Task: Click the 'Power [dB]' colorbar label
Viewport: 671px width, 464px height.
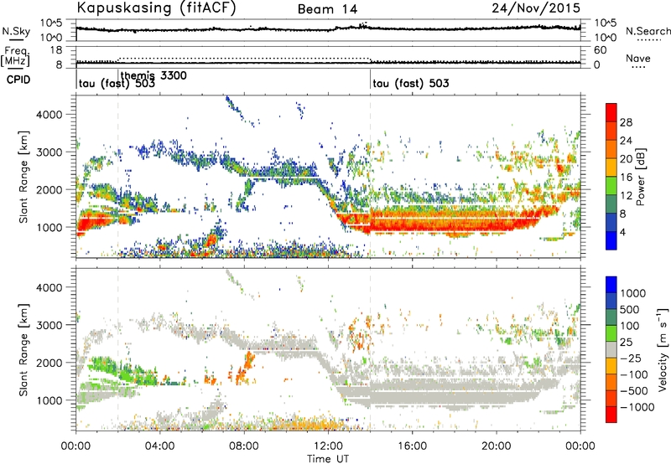Action: (640, 177)
